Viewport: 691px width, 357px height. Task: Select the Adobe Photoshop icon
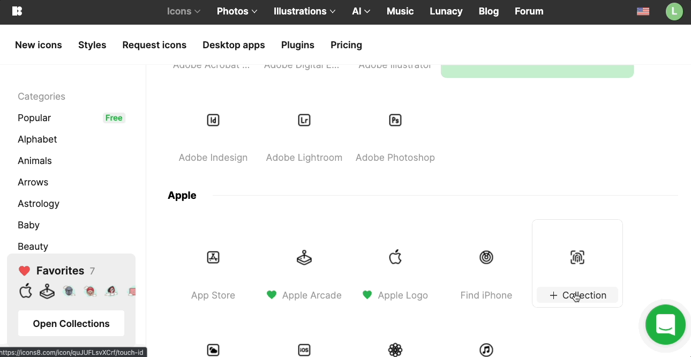pos(395,121)
